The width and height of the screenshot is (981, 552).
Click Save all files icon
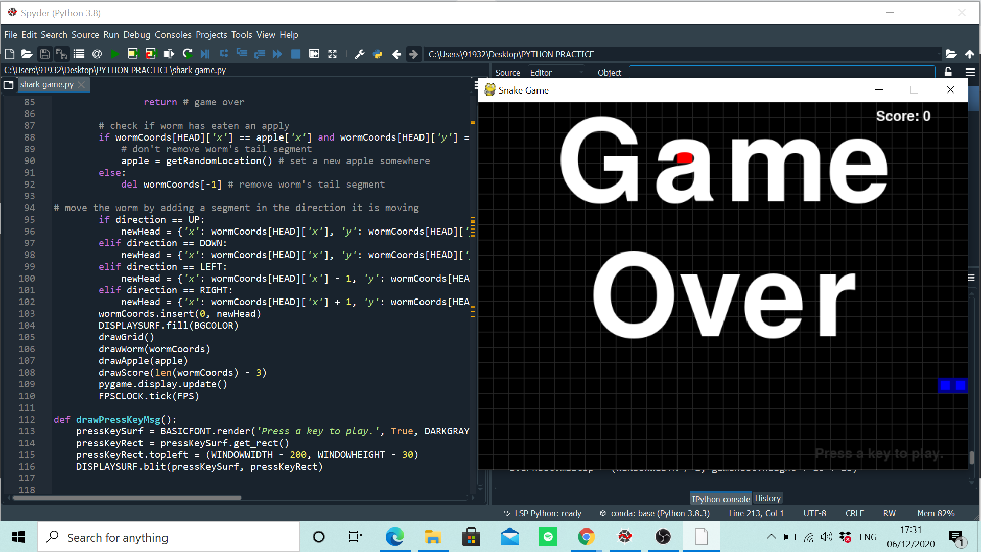point(61,54)
